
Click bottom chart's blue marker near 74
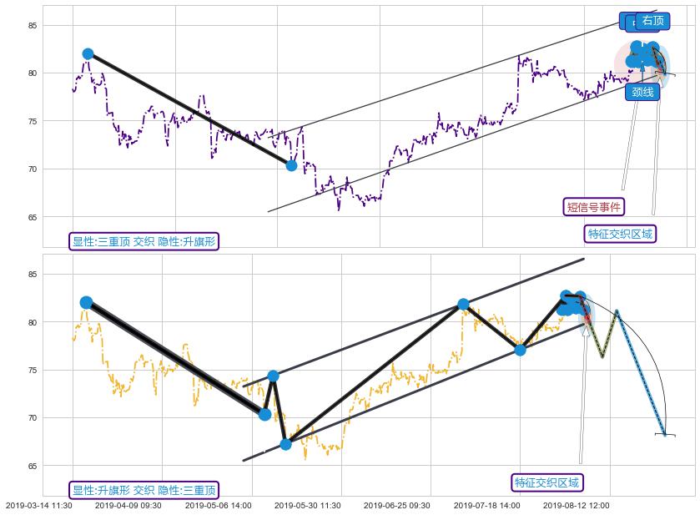(x=273, y=376)
